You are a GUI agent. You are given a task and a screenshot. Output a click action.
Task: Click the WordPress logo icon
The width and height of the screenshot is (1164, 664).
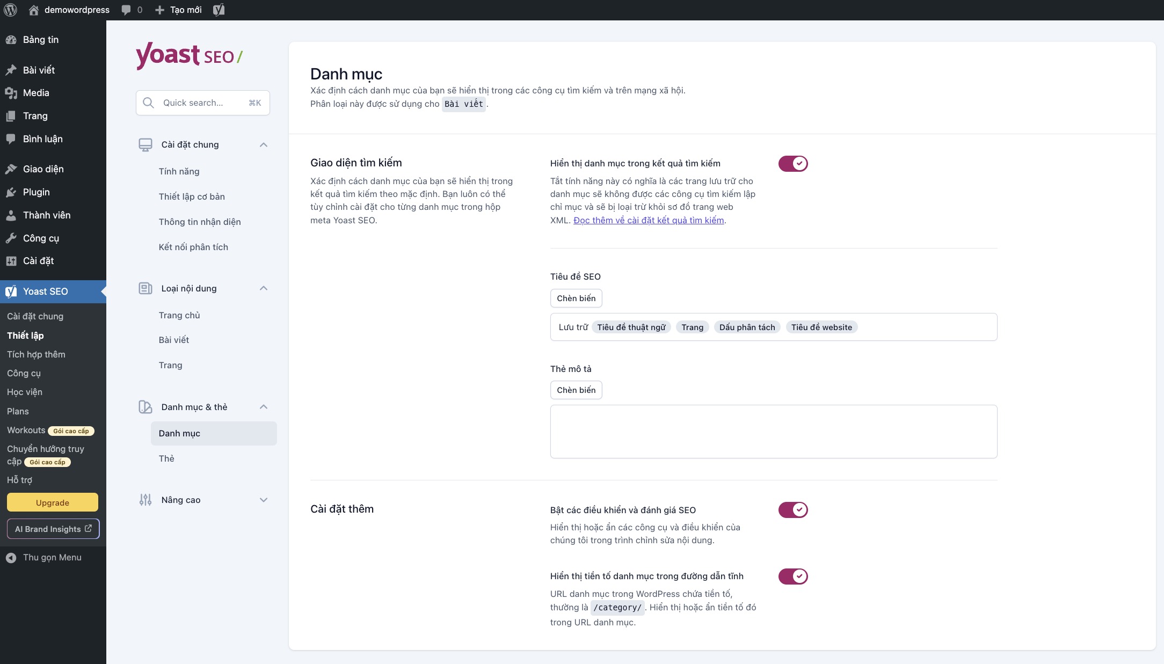(10, 10)
